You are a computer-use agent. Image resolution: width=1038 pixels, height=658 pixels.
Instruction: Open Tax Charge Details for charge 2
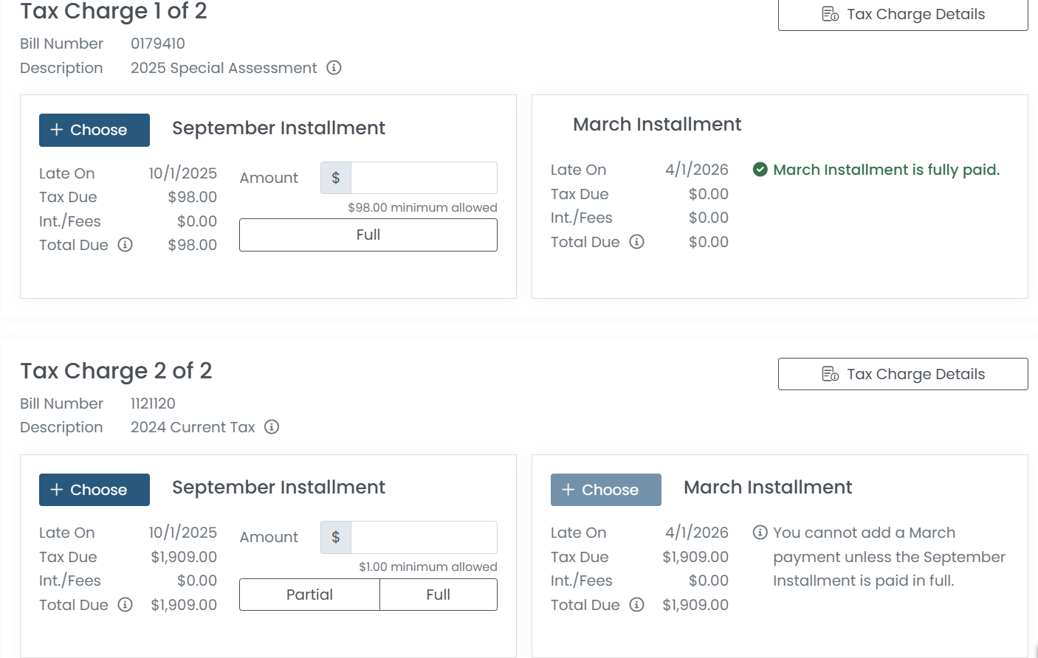pyautogui.click(x=902, y=374)
